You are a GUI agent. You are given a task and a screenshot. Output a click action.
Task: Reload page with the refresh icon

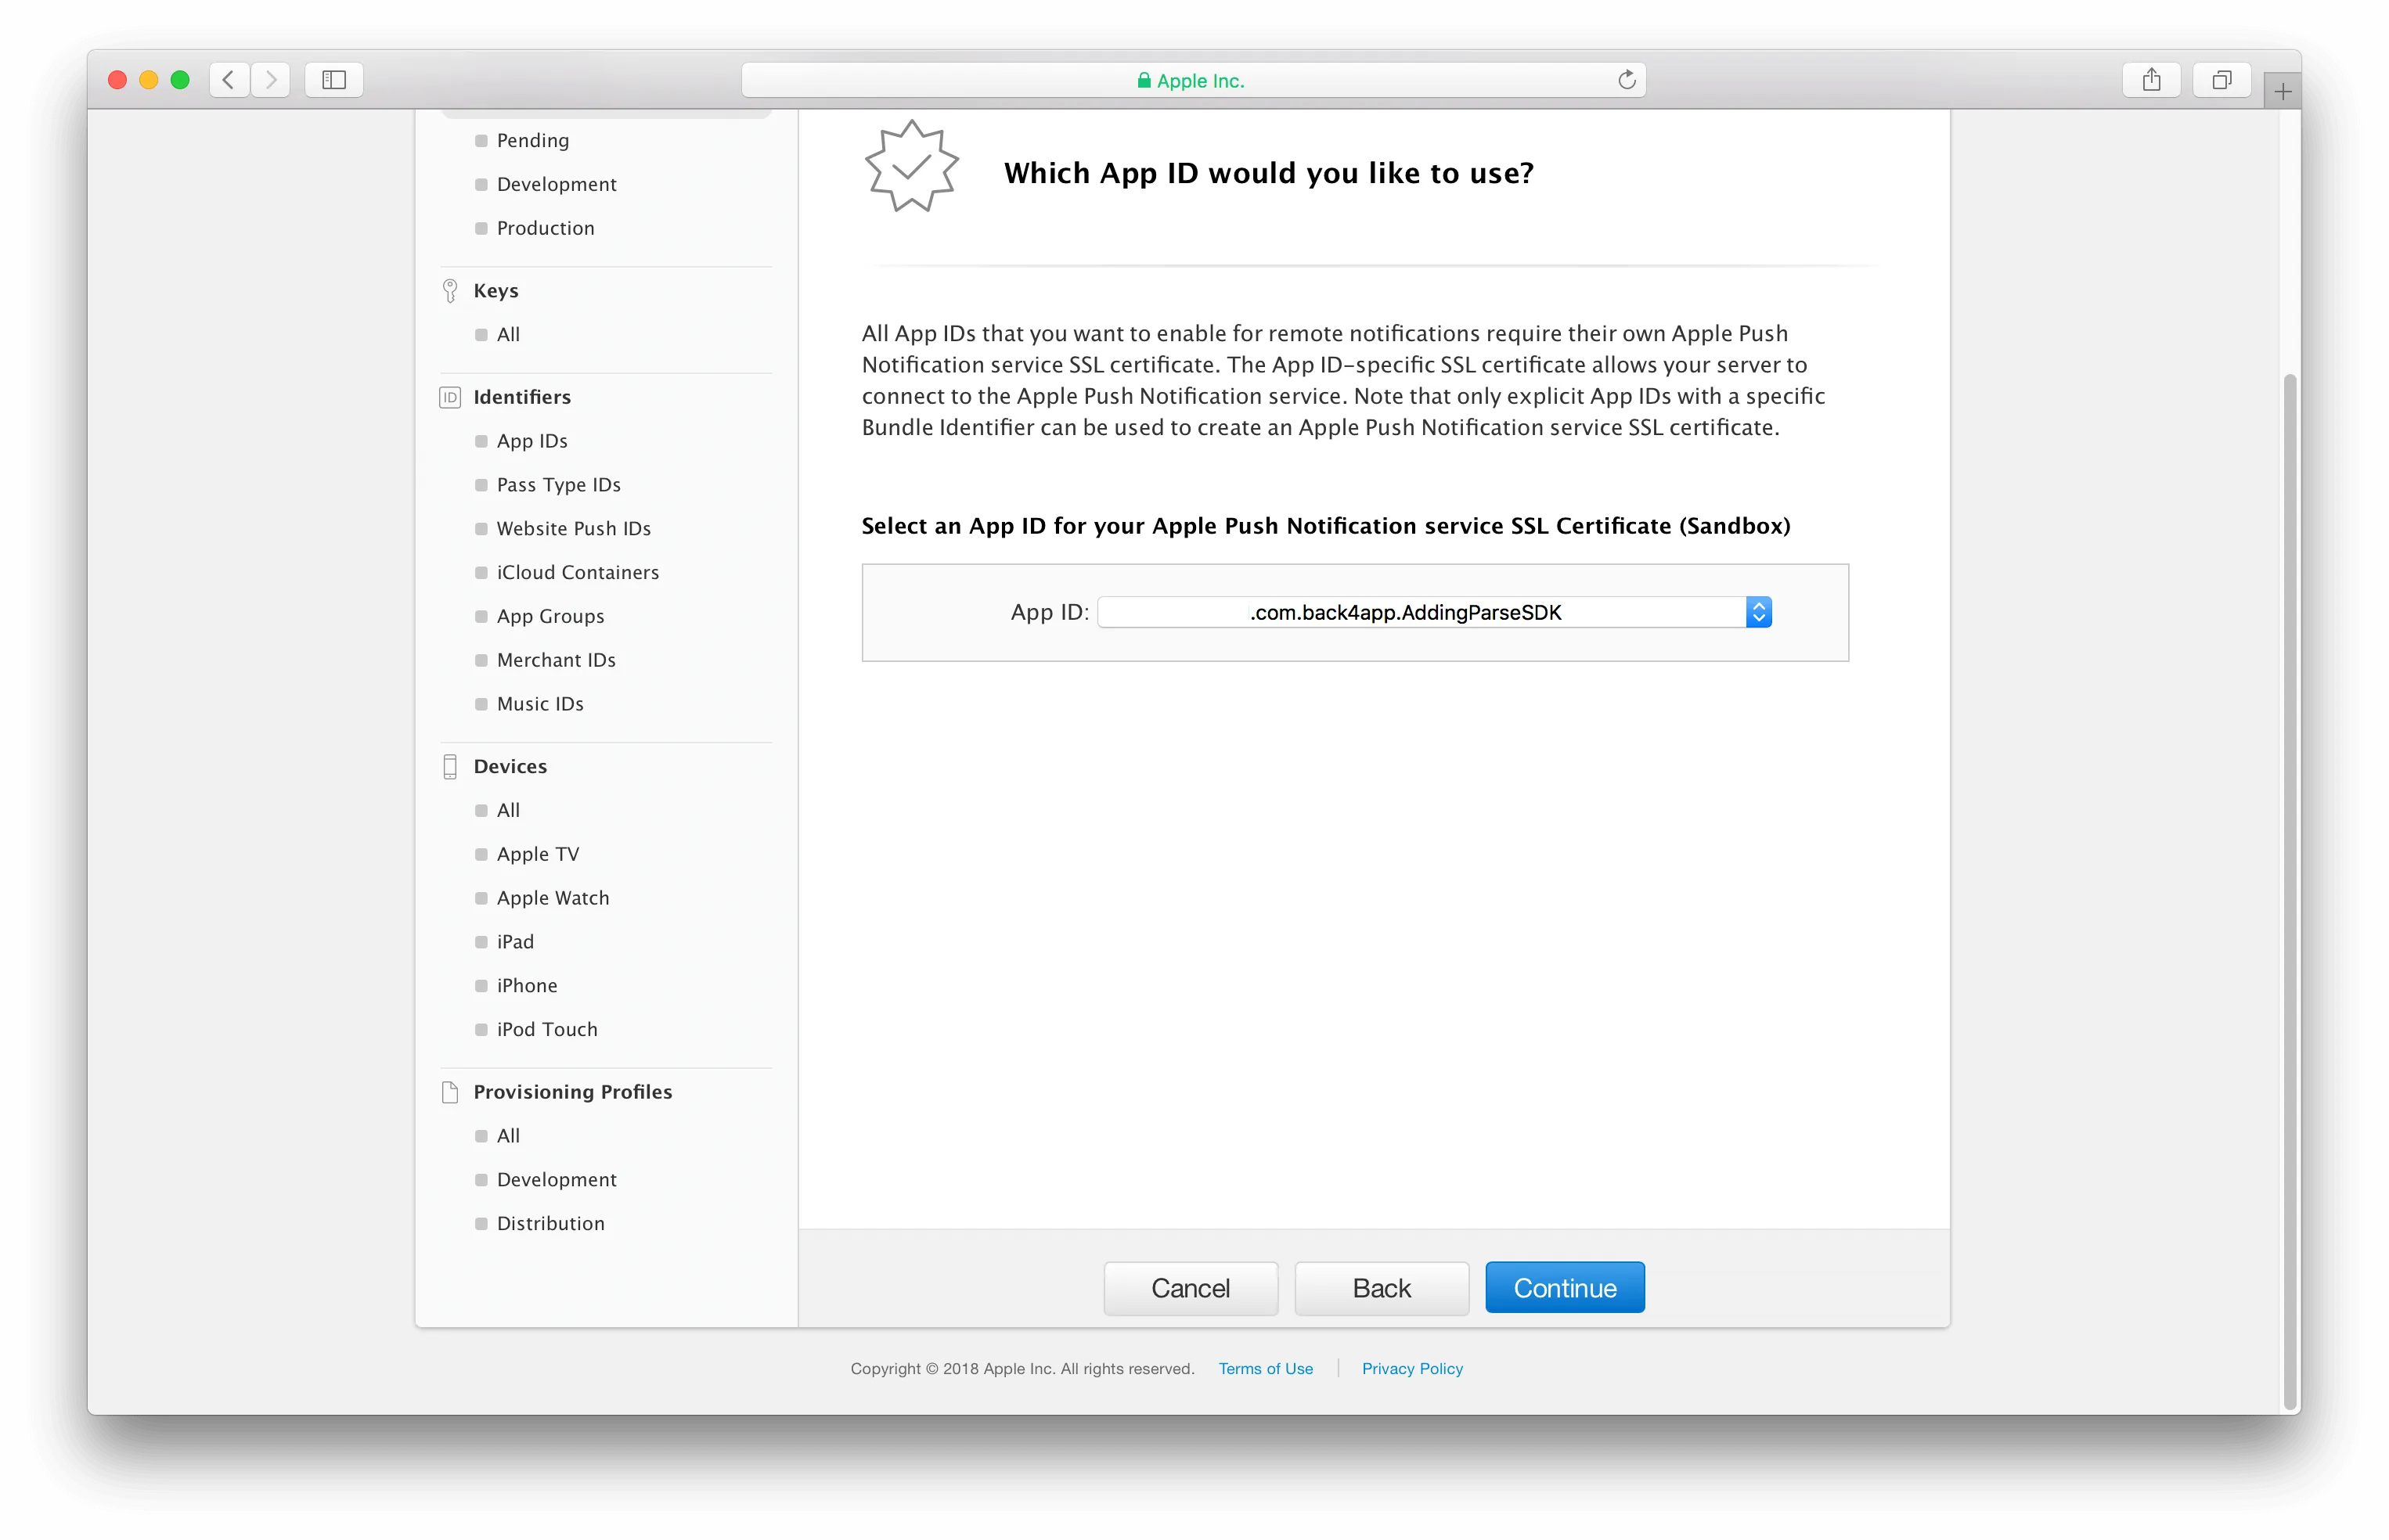coord(1626,80)
